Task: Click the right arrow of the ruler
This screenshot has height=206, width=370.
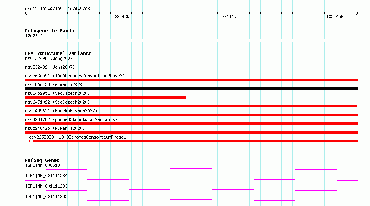Action: tap(357, 13)
